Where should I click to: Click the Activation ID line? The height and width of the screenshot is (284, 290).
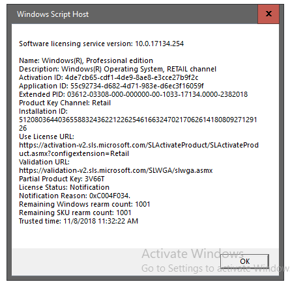click(109, 77)
